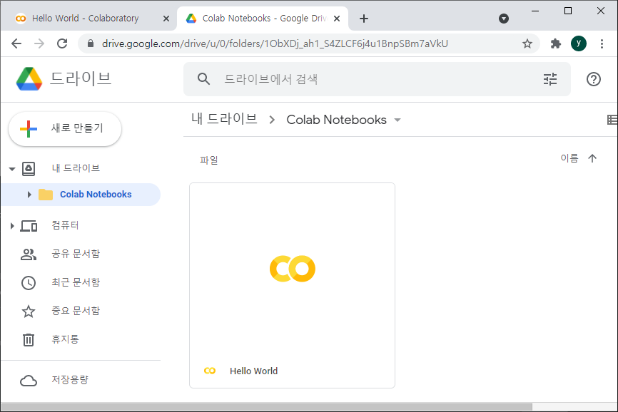618x412 pixels.
Task: Click the Google Drive logo
Action: (29, 78)
